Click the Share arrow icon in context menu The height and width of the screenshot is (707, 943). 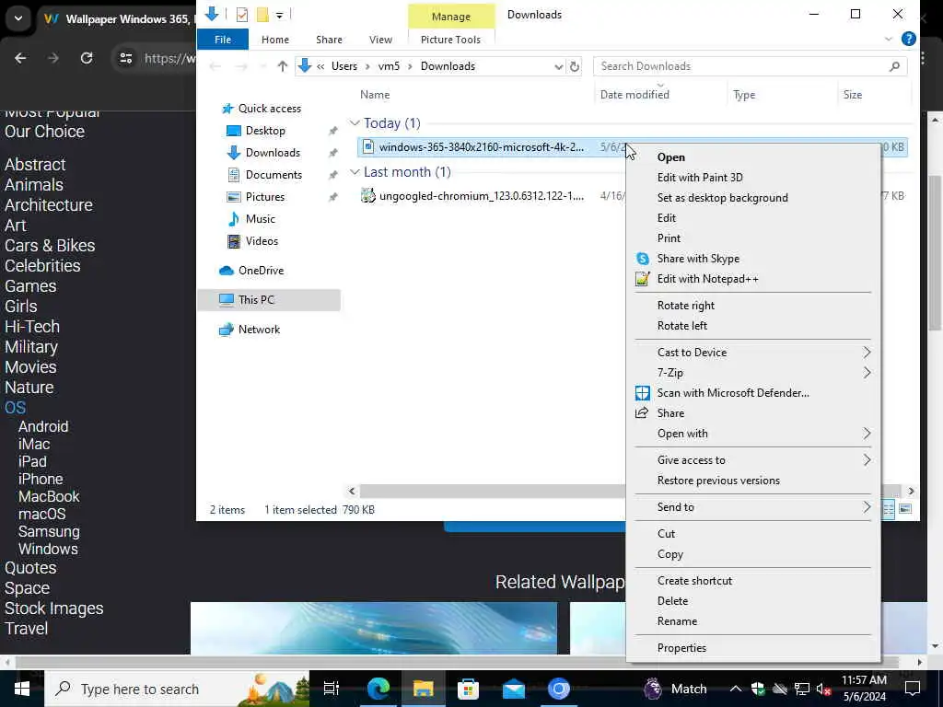coord(642,413)
